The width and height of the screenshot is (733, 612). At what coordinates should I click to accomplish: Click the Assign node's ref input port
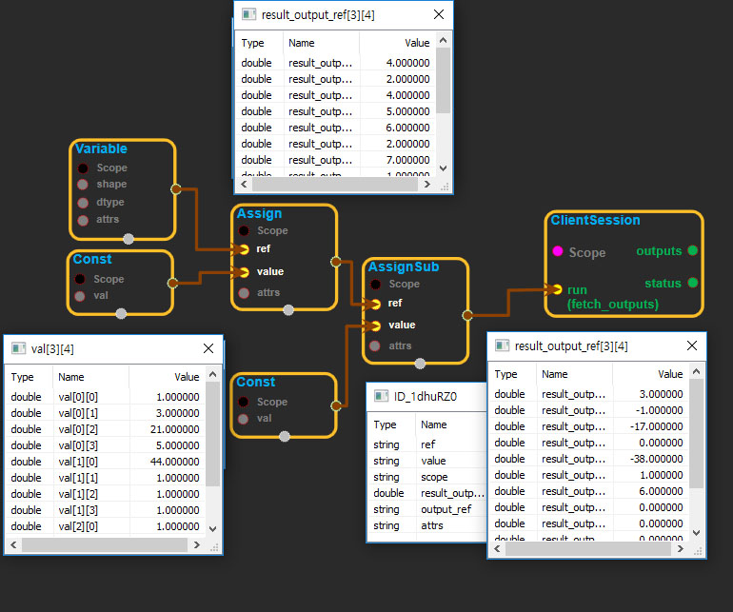click(x=244, y=249)
